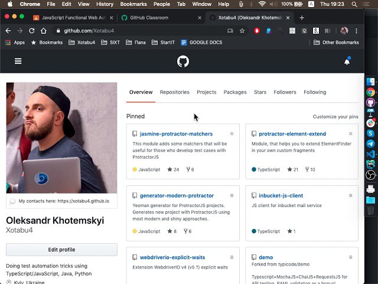
Task: Open WebStorm from the Dock
Action: point(370,164)
